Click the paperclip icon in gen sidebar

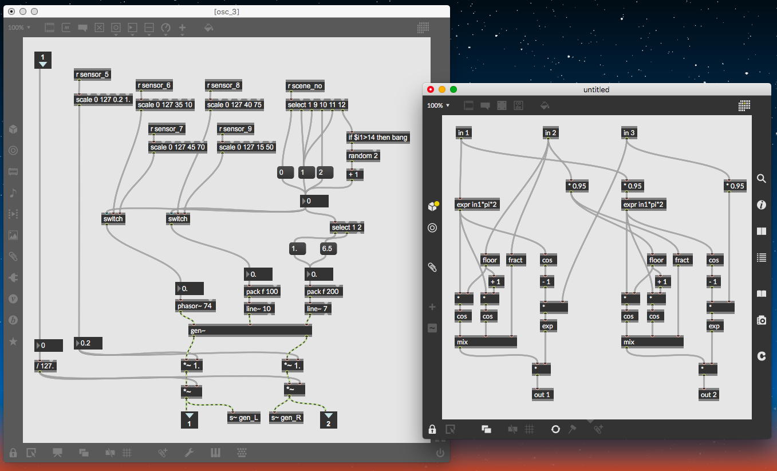point(432,267)
